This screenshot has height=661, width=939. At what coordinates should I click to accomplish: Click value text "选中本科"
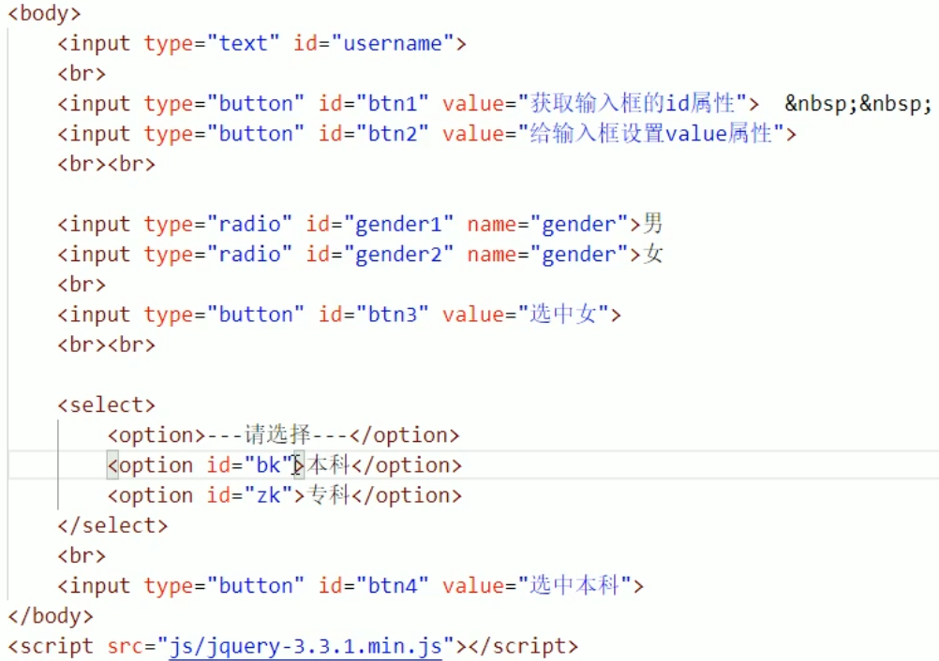(x=574, y=585)
